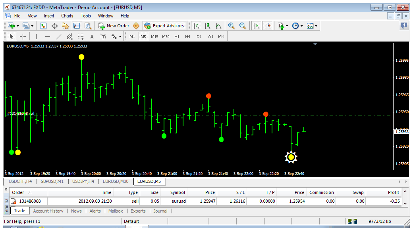Toggle the Terminal panel icon
The height and width of the screenshot is (228, 413).
pos(76,26)
